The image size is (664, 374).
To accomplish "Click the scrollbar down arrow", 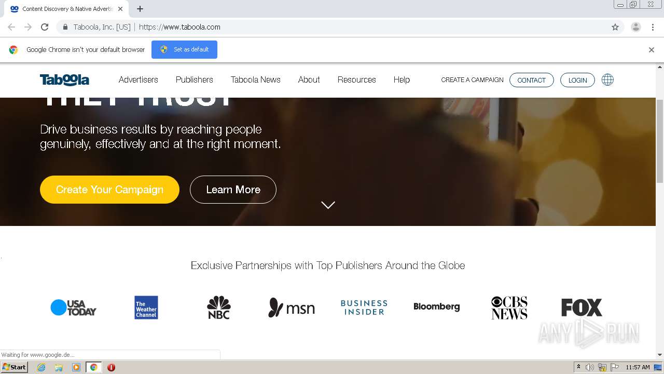I will (x=660, y=355).
